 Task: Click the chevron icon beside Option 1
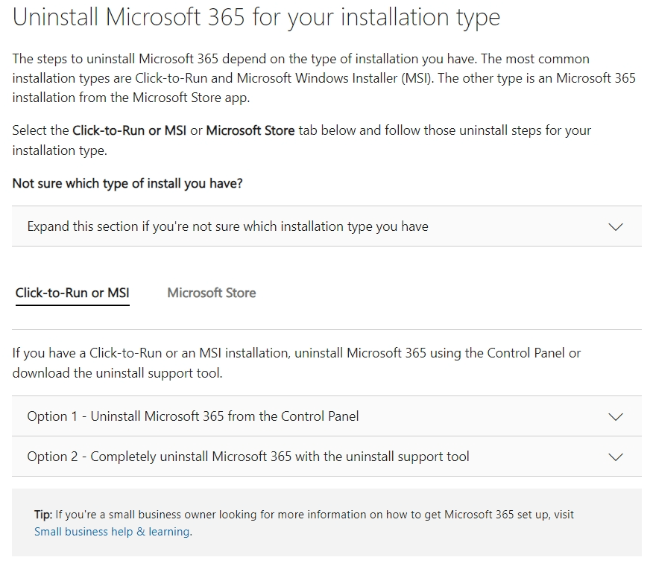[616, 416]
